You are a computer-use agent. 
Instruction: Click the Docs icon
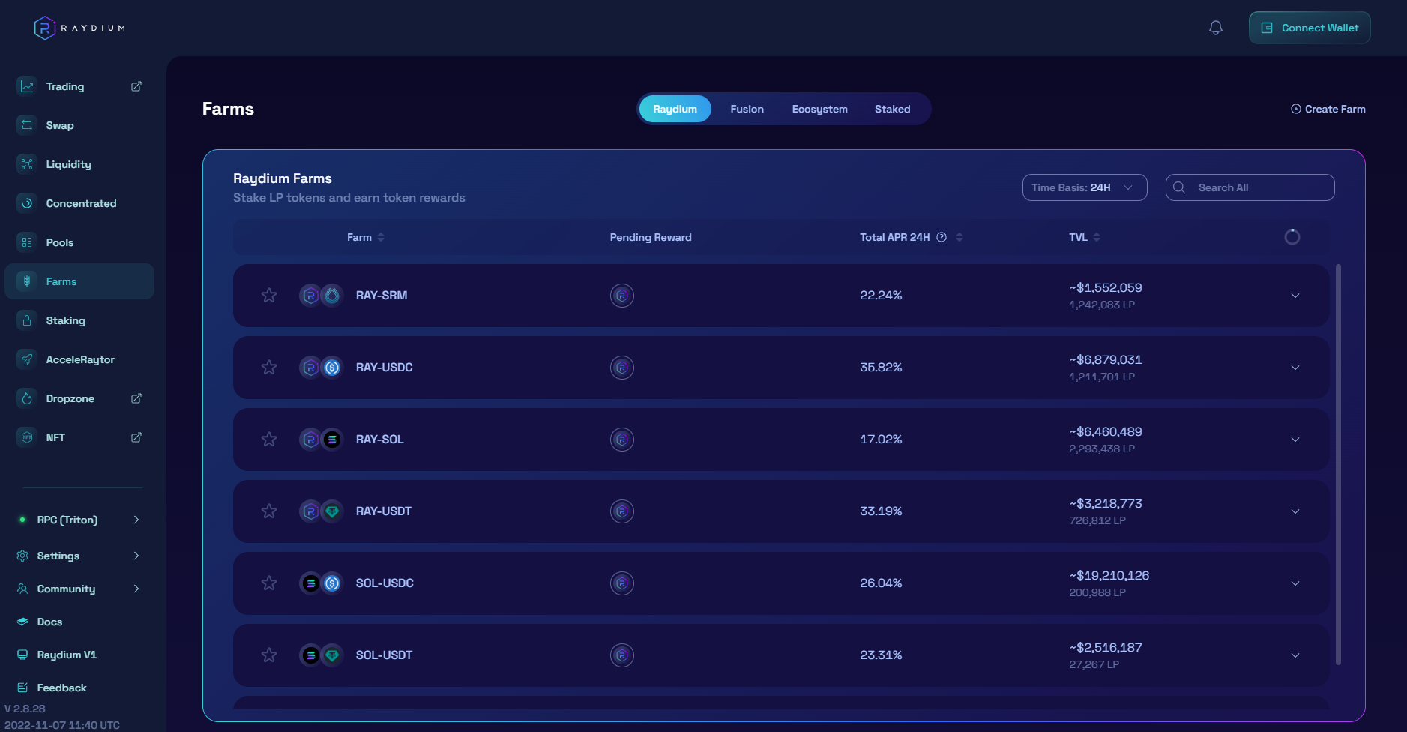(22, 622)
